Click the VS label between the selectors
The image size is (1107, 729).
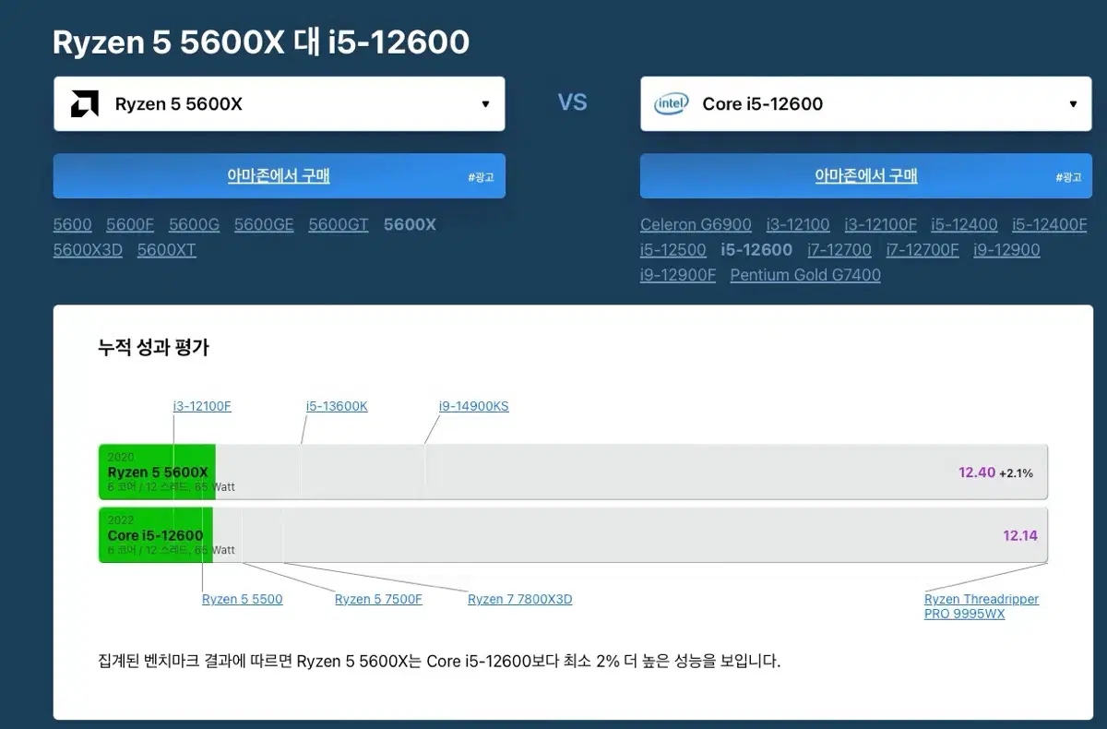[x=573, y=102]
